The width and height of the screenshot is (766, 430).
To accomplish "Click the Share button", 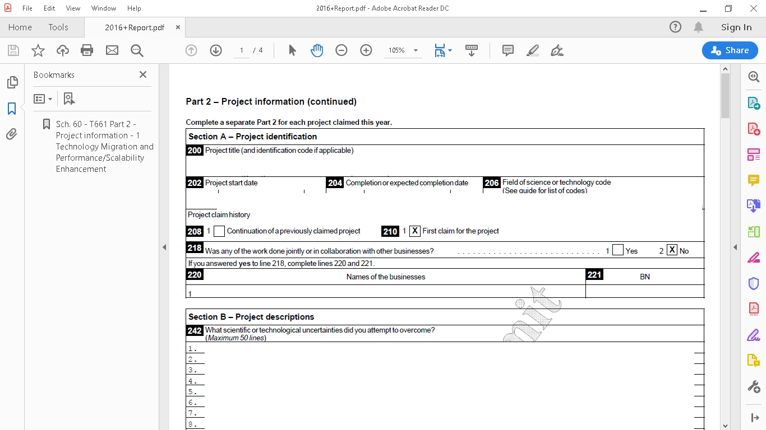I will [x=730, y=50].
